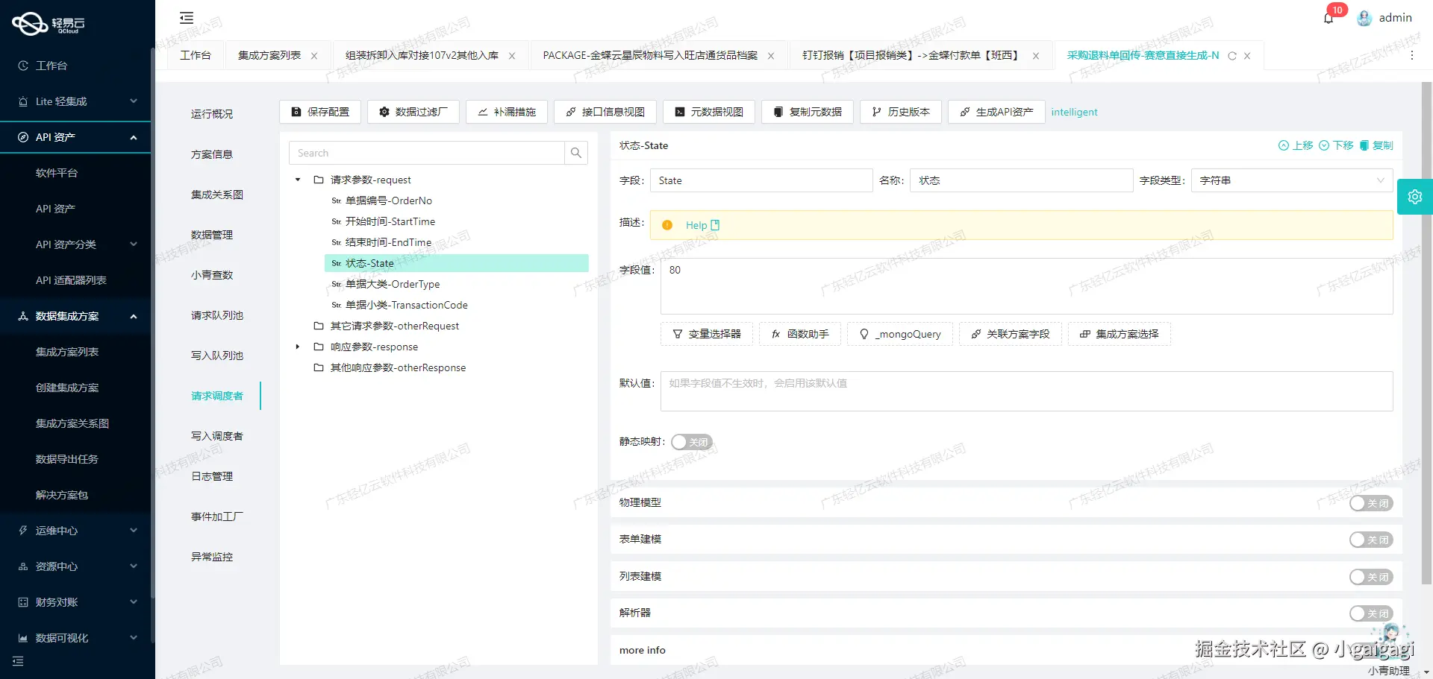Image resolution: width=1433 pixels, height=679 pixels.
Task: Enable the 表单建模 switch
Action: click(x=1370, y=539)
